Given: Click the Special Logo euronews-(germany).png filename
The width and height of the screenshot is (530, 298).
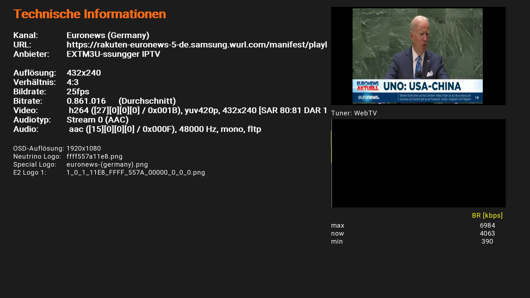Looking at the screenshot, I should tap(107, 164).
